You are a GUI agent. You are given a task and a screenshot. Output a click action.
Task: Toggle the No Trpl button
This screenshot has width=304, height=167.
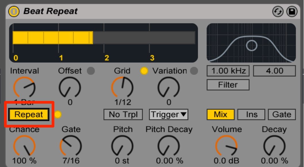[x=123, y=114]
